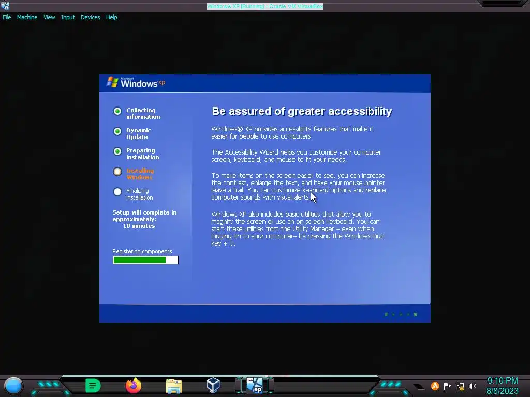Select the Windows XP VM taskbar button
The image size is (530, 397).
(255, 386)
